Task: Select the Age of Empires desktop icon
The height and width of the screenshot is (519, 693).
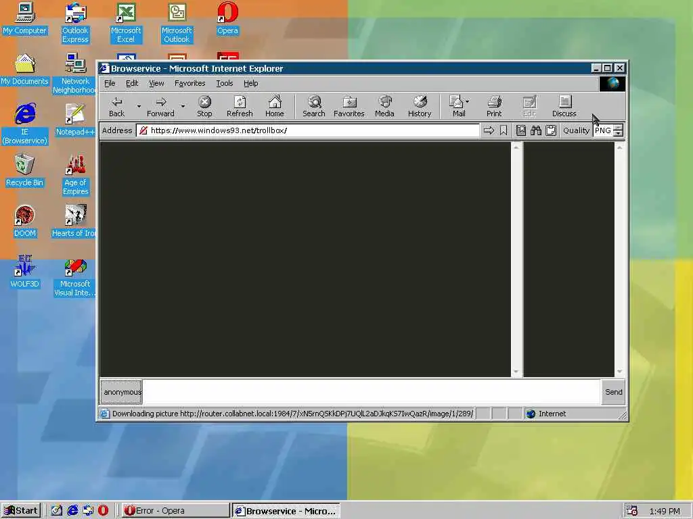Action: (76, 175)
